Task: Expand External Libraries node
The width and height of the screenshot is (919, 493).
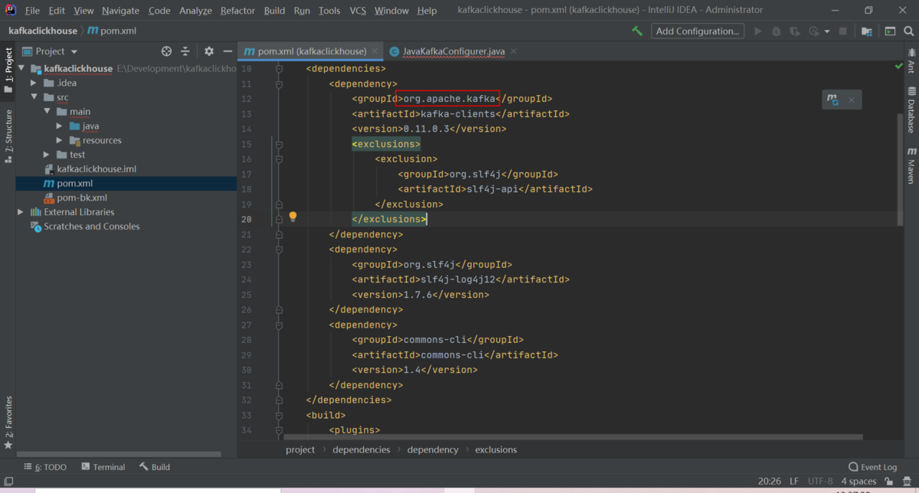Action: (x=21, y=212)
